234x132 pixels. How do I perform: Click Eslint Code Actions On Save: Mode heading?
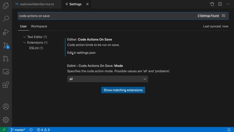pyautogui.click(x=95, y=66)
